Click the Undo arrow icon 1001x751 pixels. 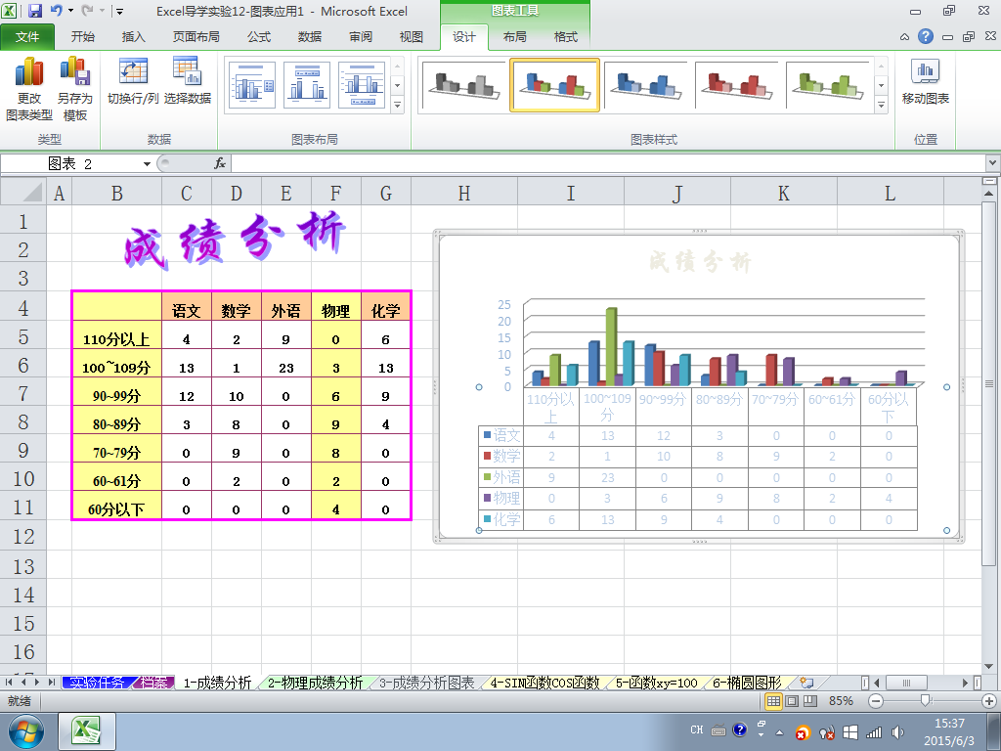point(56,11)
